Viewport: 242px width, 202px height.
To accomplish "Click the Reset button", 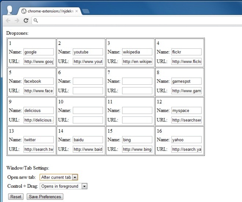I will coord(16,197).
